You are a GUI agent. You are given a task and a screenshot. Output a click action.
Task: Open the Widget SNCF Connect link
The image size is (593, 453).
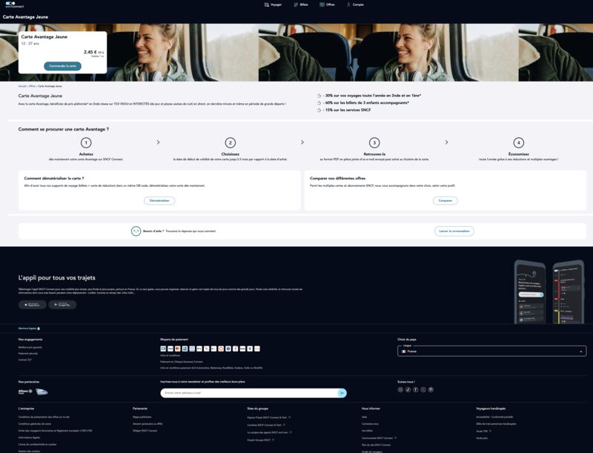tap(145, 431)
